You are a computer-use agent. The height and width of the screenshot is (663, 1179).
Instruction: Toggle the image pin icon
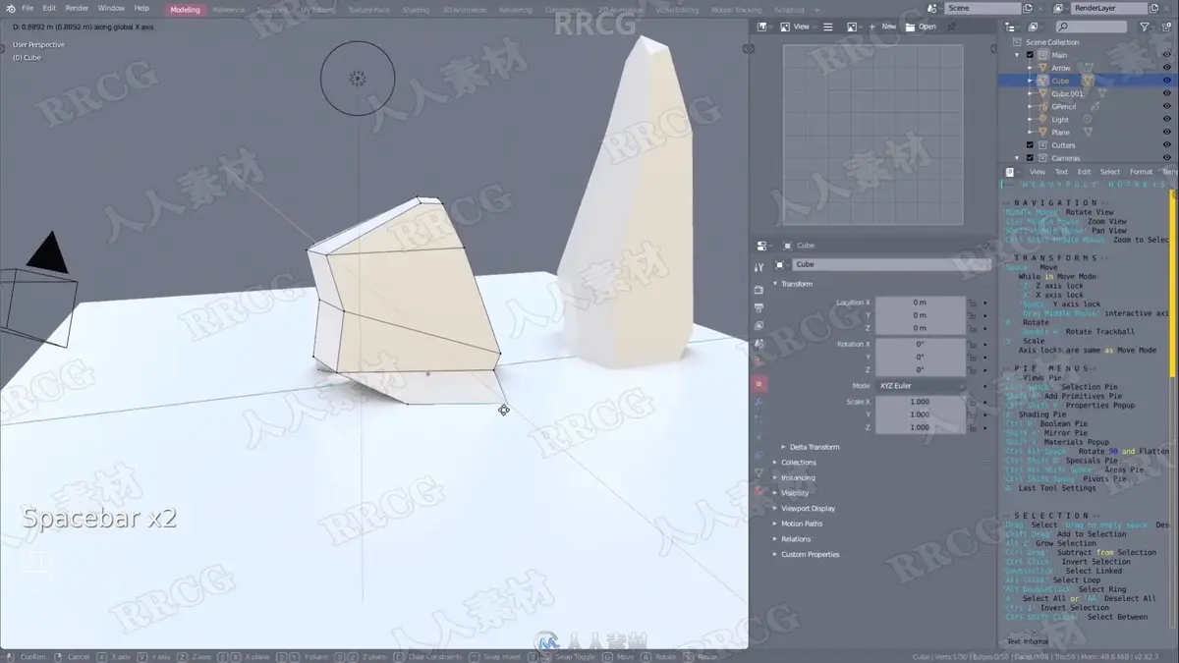(951, 27)
